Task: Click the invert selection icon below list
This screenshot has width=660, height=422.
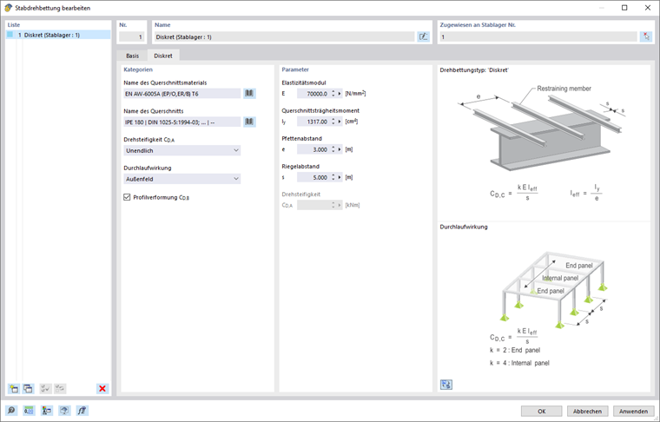Action: (60, 388)
